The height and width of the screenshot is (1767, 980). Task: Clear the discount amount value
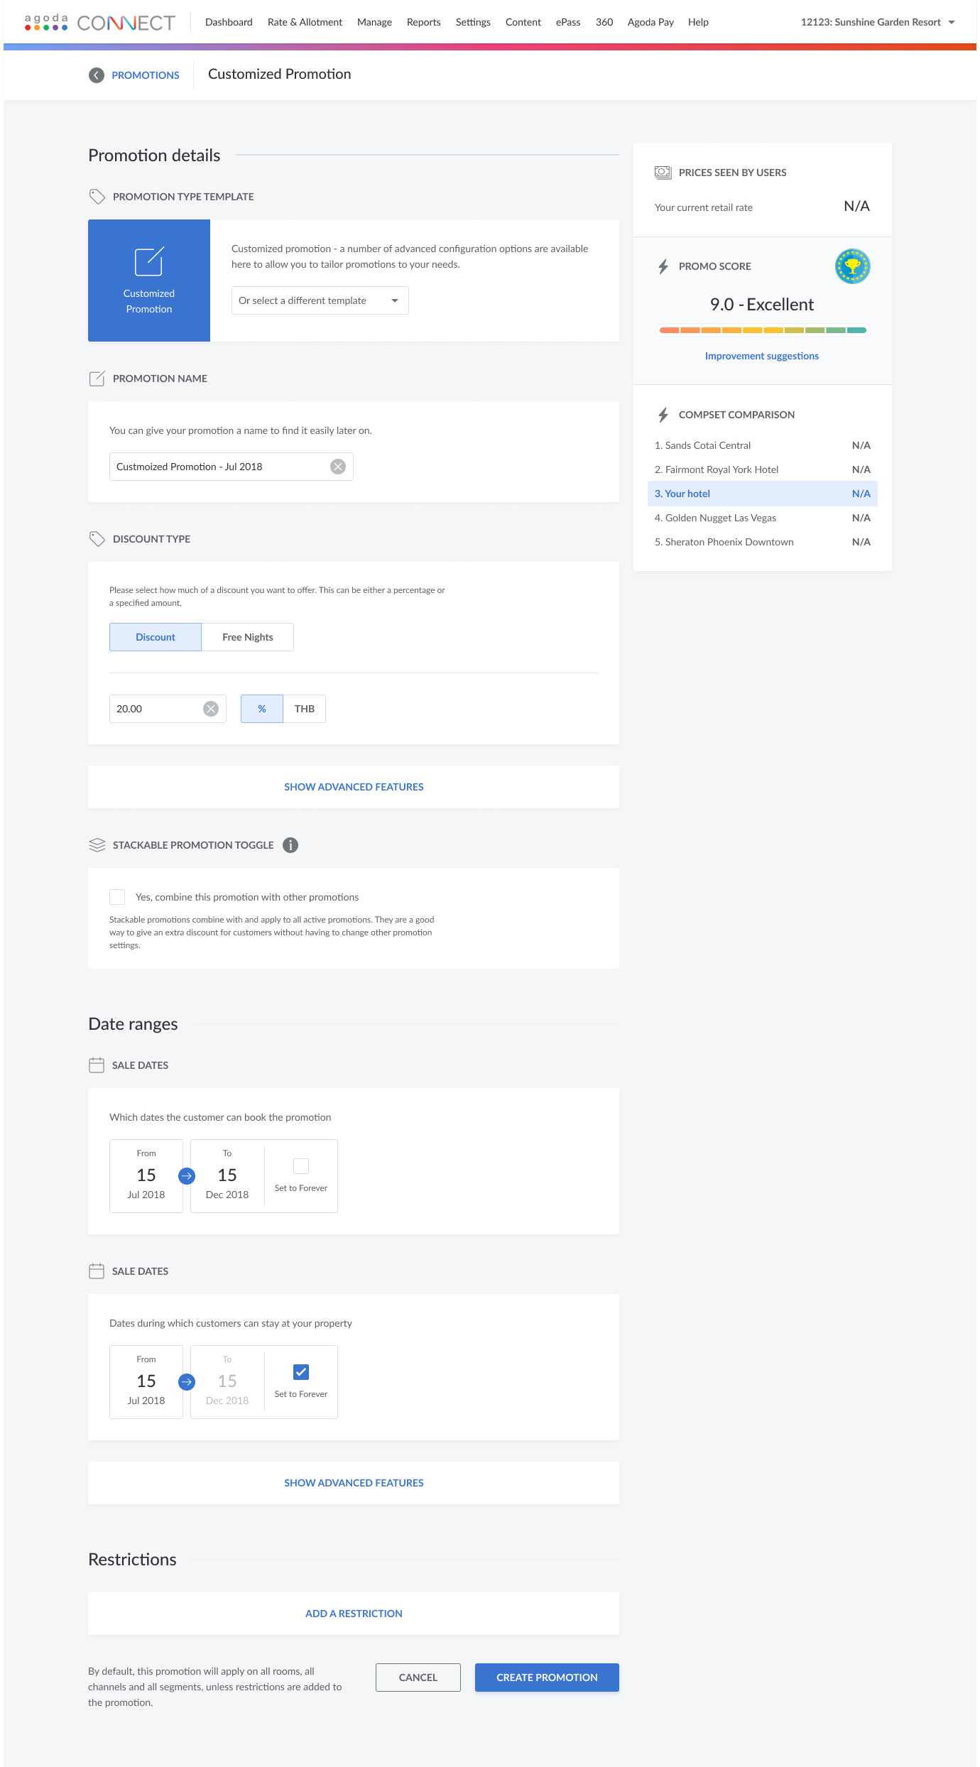click(211, 709)
